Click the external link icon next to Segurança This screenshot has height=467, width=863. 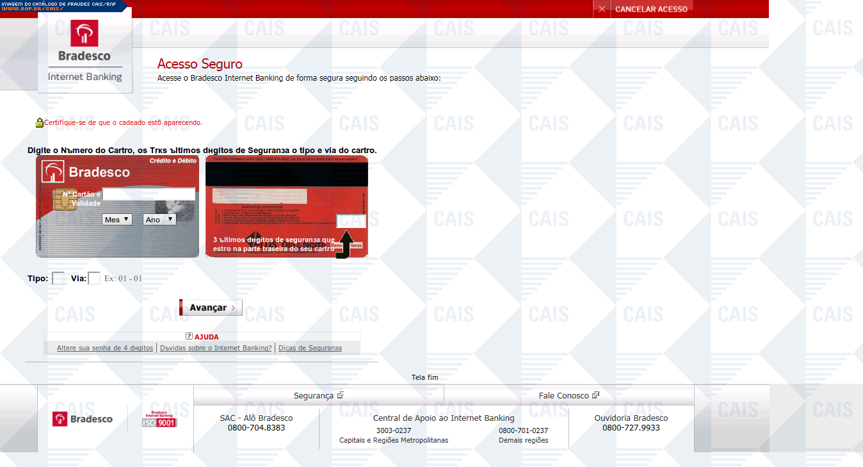point(341,395)
